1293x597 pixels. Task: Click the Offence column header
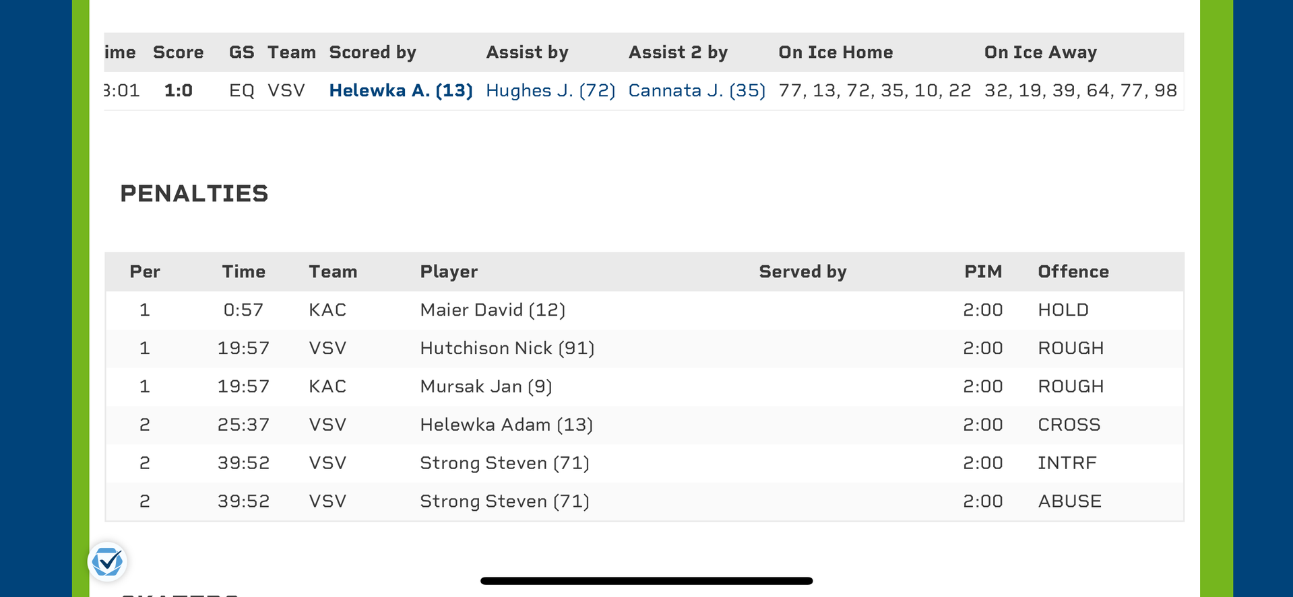pos(1073,272)
